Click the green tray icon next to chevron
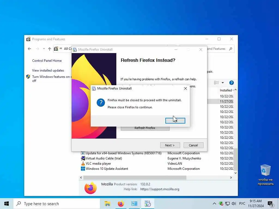Viewport: 279px width, 209px height. pos(221,204)
